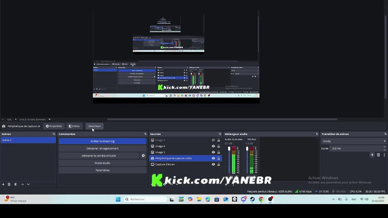This screenshot has width=388, height=218.
Task: Open File Explorer from the taskbar
Action: coord(199,199)
